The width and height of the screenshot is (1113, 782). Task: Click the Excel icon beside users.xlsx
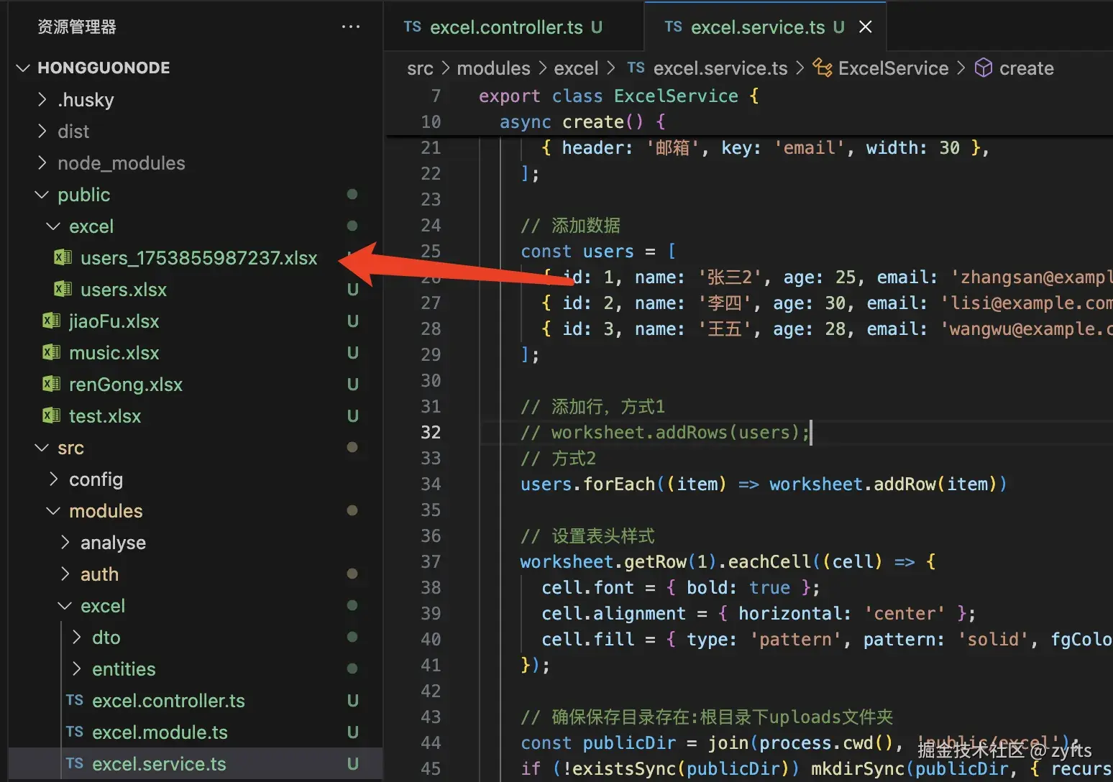pos(63,289)
